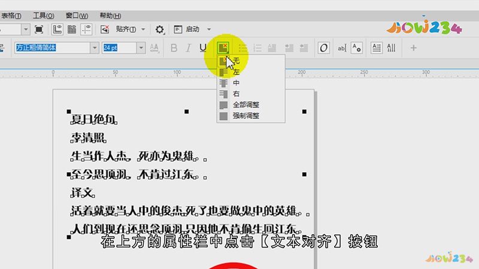This screenshot has height=269, width=479.
Task: Click the interactive OpenType O icon
Action: pyautogui.click(x=323, y=48)
